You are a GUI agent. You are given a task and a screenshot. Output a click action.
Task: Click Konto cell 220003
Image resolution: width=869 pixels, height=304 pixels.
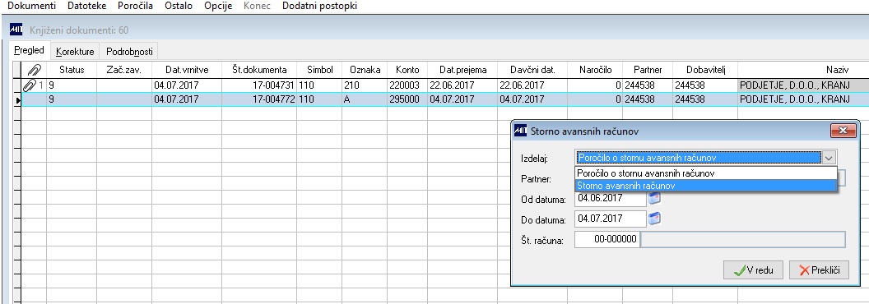[407, 85]
